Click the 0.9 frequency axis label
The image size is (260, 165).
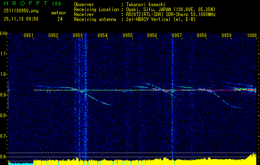[x=4, y=95]
